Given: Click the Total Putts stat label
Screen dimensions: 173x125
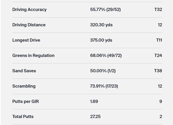Looking at the screenshot, I should coord(23,117).
